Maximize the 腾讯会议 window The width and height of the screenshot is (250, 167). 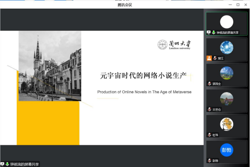[238, 5]
